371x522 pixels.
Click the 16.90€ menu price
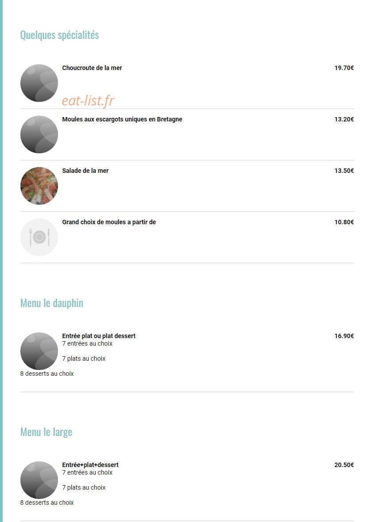(344, 336)
